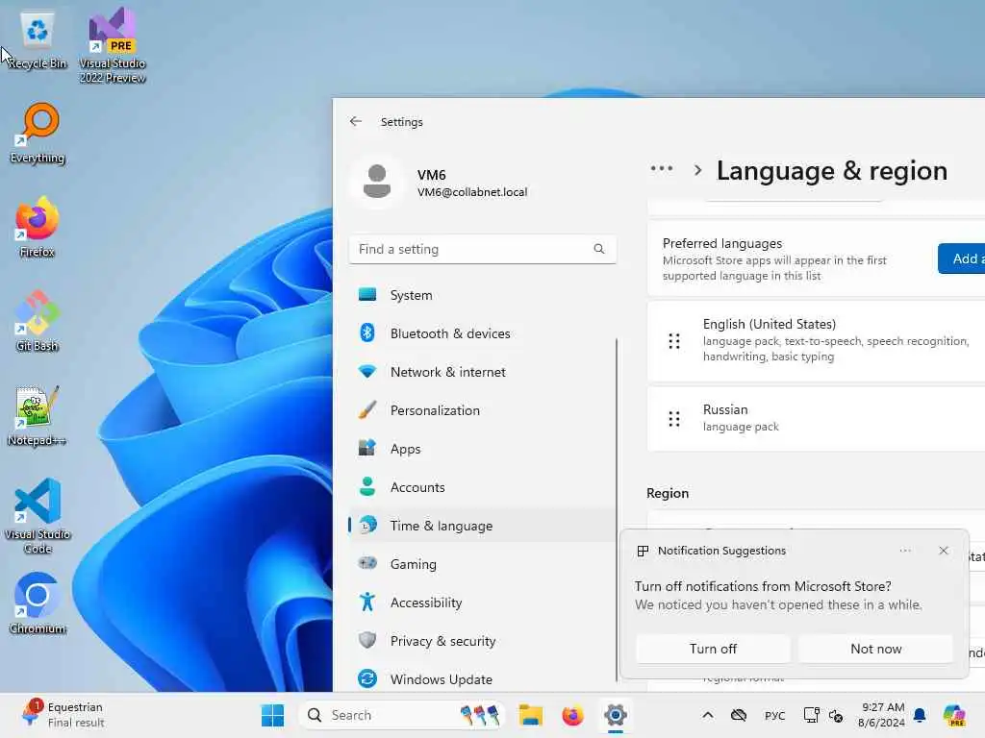985x738 pixels.
Task: Dismiss the Notification Suggestions toast
Action: coord(943,551)
